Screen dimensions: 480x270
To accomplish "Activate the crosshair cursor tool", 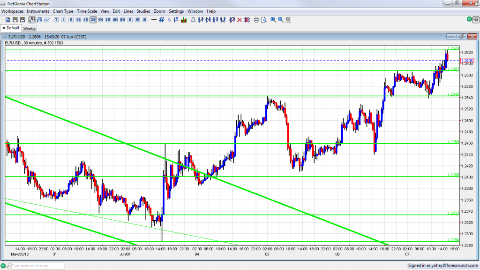I will 154,20.
